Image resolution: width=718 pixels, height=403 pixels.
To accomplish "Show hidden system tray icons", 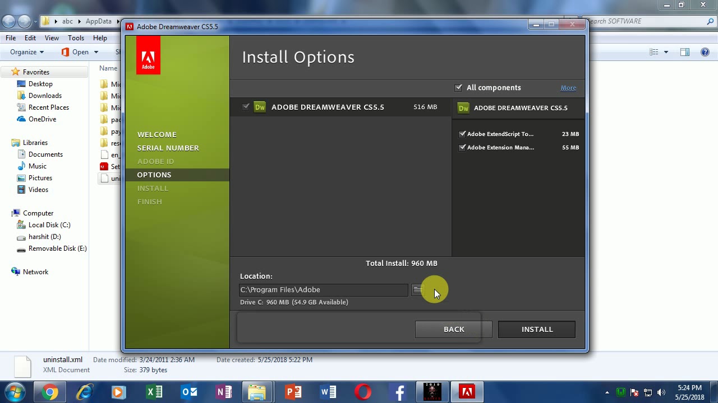I will click(x=607, y=392).
